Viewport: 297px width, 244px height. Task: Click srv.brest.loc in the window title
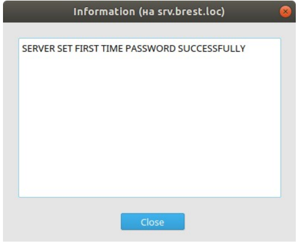[x=190, y=11]
